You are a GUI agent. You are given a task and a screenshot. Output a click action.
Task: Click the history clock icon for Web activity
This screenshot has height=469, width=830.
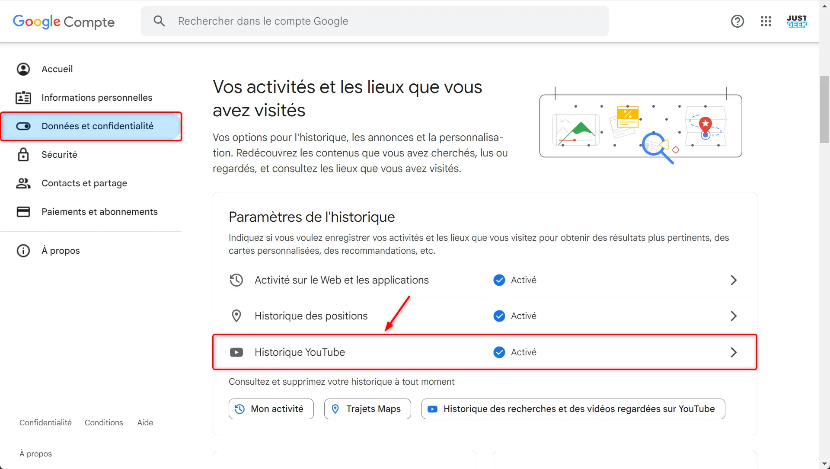click(x=236, y=280)
